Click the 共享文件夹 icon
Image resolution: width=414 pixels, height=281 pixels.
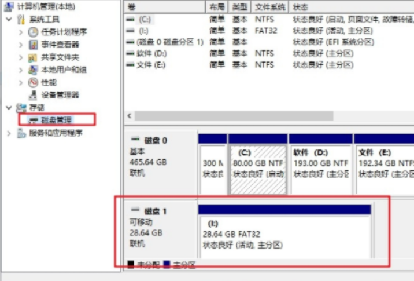click(33, 57)
